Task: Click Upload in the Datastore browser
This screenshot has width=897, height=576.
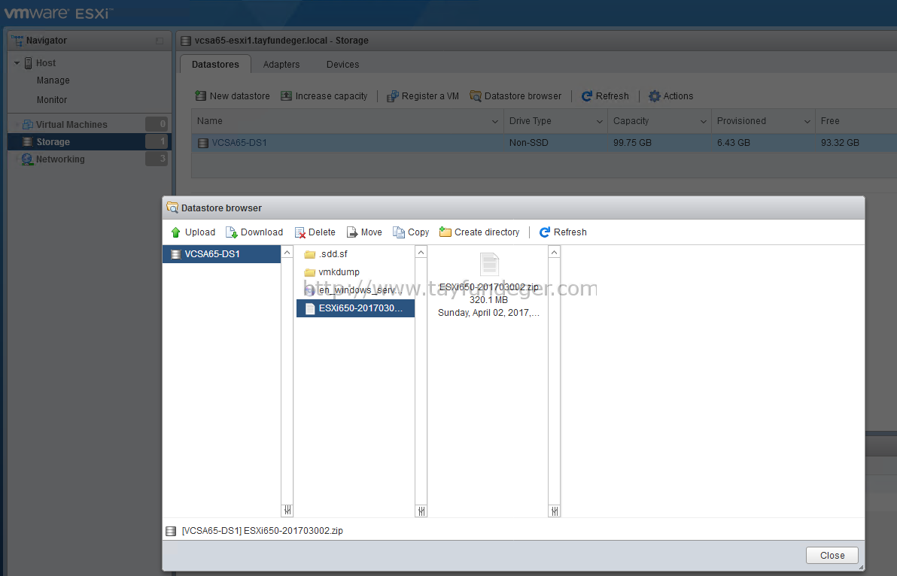Action: [x=193, y=232]
